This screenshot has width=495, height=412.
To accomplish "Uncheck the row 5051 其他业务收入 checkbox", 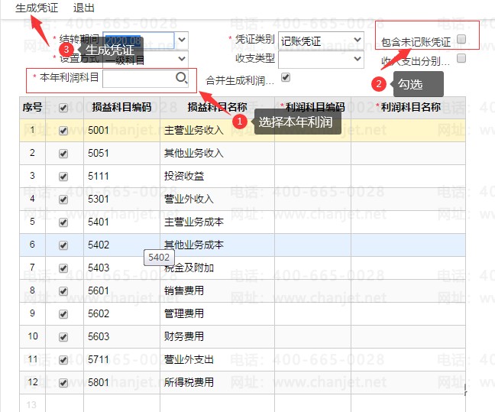I will pos(63,154).
